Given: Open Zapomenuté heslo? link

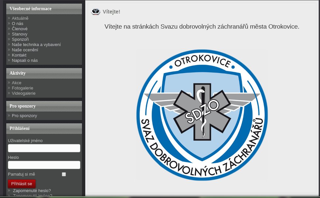Looking at the screenshot, I should [32, 191].
